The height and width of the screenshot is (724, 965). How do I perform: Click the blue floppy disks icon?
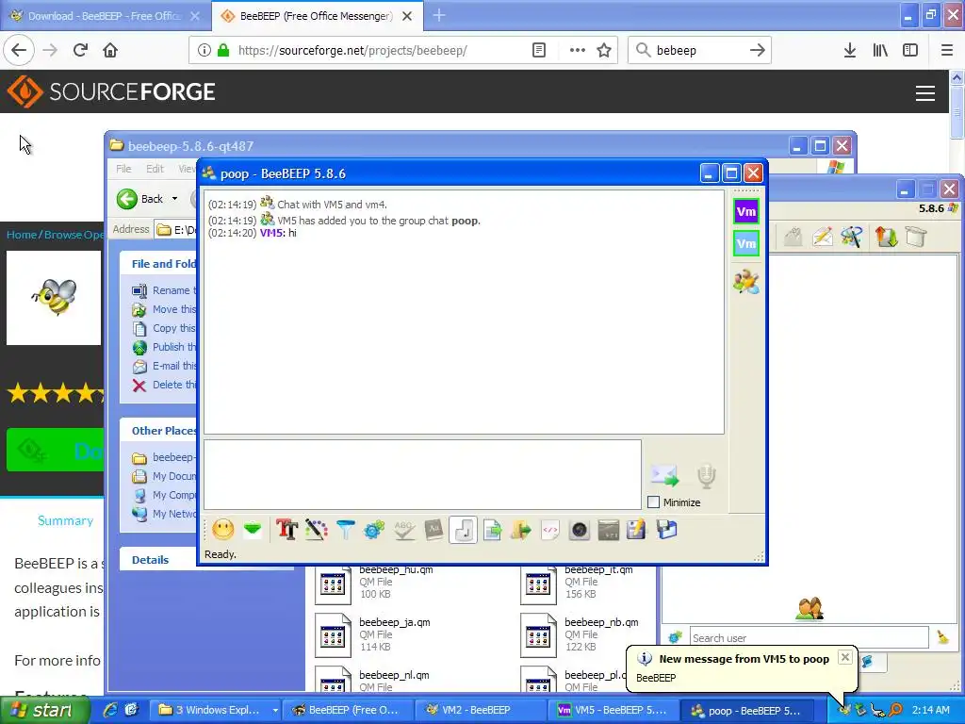[666, 530]
